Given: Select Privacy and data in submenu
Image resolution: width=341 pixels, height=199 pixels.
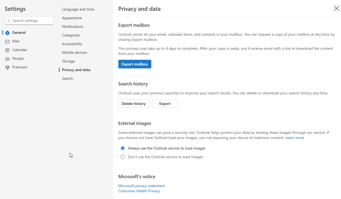Looking at the screenshot, I should [x=76, y=70].
